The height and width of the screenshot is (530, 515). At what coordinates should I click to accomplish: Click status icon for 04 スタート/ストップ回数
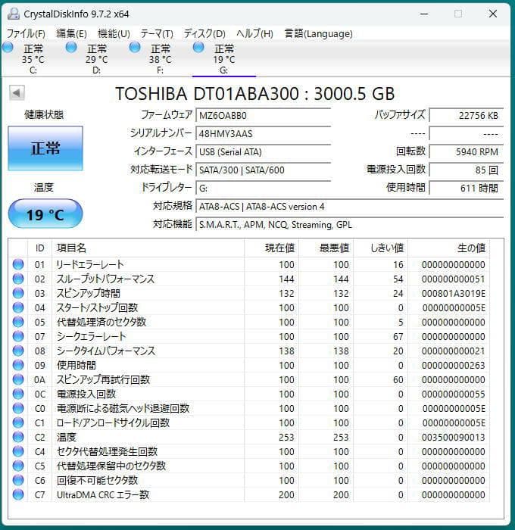pyautogui.click(x=18, y=307)
